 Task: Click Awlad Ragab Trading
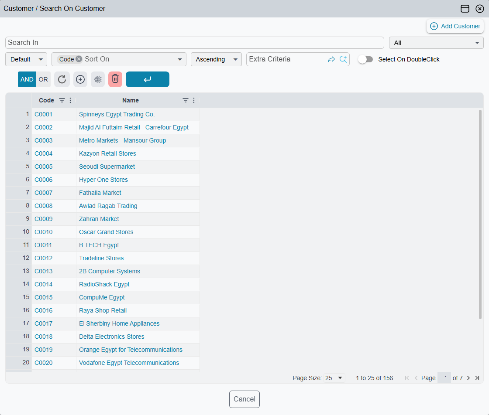coord(108,206)
